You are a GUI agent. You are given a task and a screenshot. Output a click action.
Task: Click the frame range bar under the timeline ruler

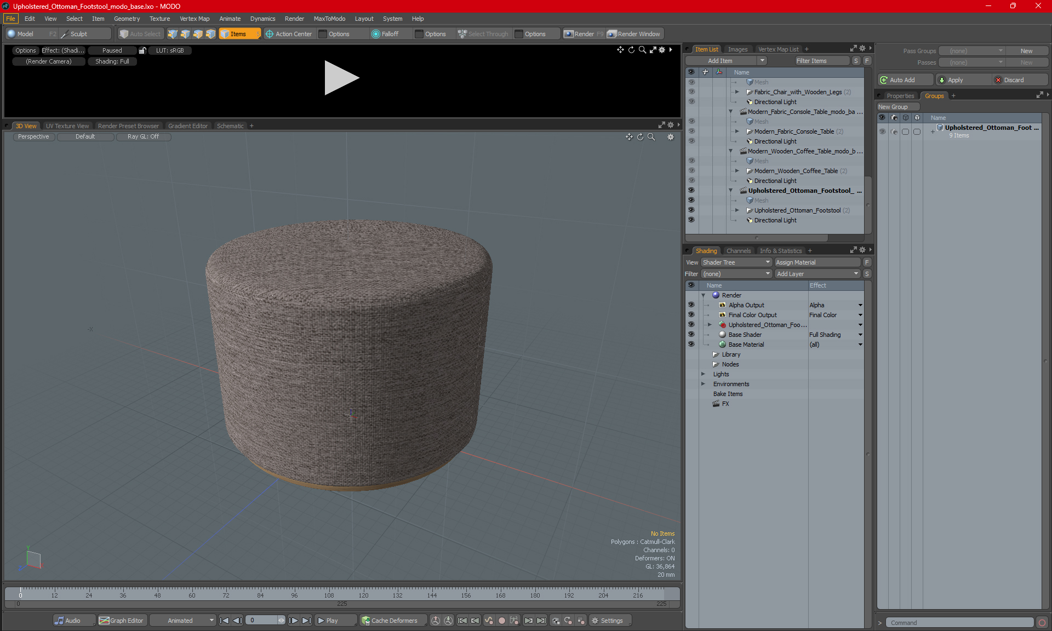(x=342, y=604)
